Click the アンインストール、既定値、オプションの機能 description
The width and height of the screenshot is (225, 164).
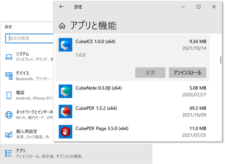coord(49,156)
